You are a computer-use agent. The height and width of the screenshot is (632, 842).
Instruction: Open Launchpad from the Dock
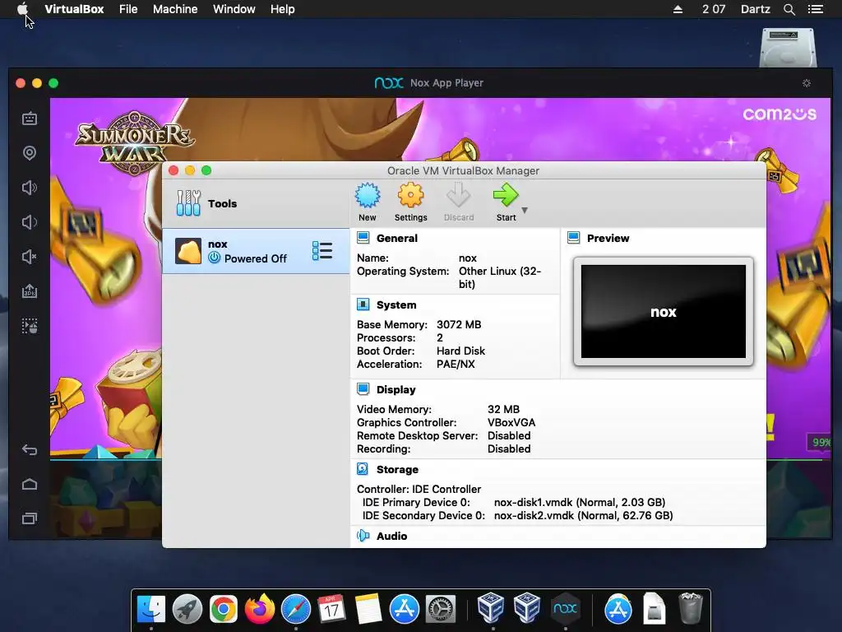[x=187, y=609]
